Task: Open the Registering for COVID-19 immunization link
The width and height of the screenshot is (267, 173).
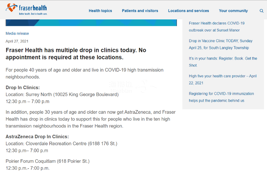Action: [x=221, y=97]
